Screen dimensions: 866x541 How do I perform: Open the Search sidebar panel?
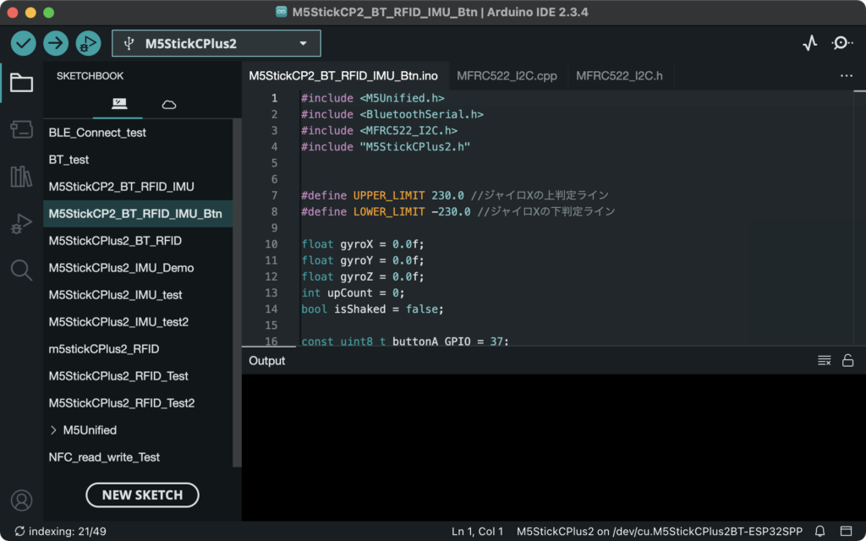[21, 270]
